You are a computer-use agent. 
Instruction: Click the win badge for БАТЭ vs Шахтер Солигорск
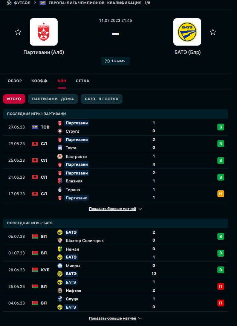[221, 236]
